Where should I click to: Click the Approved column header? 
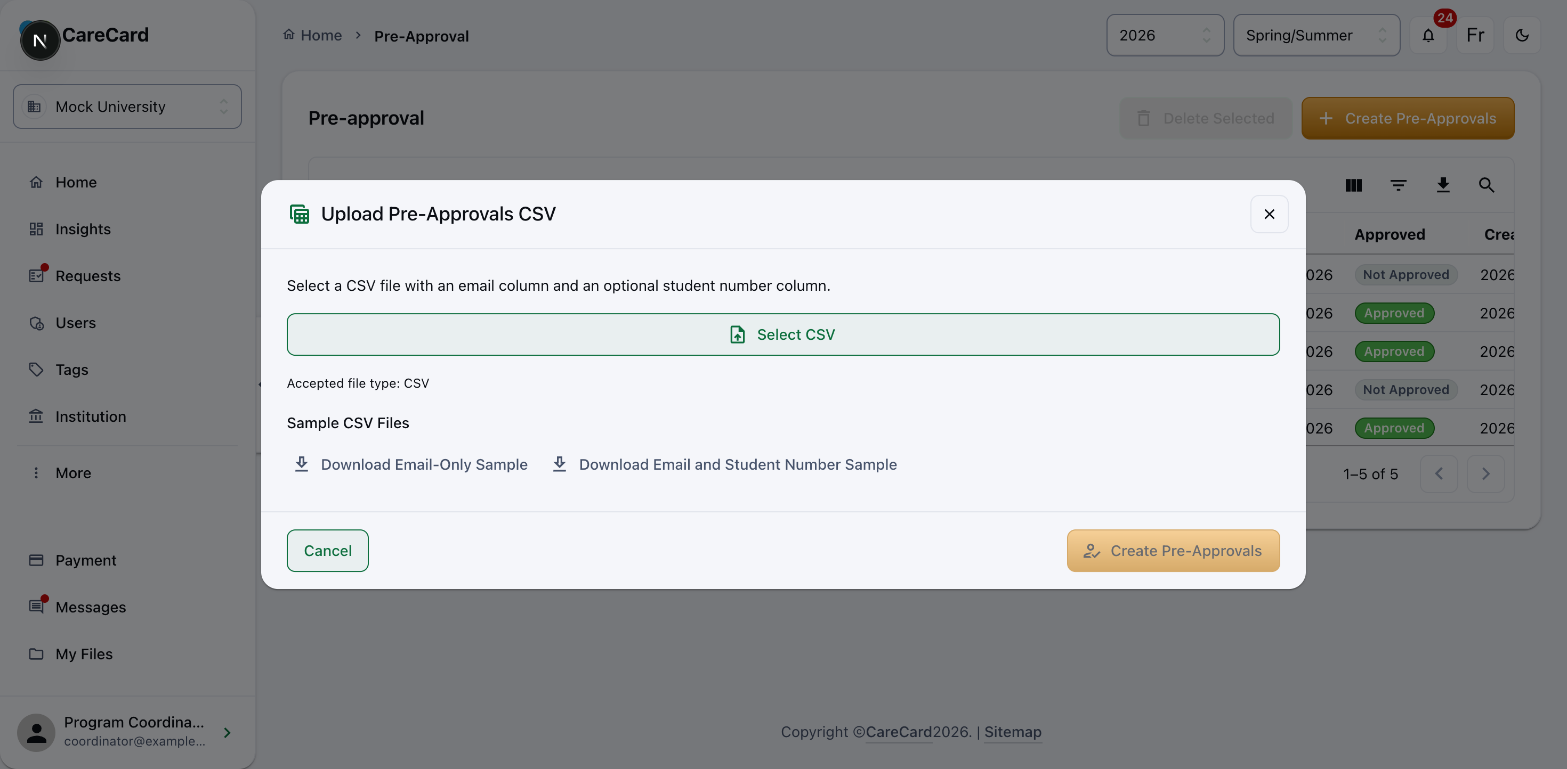1390,235
